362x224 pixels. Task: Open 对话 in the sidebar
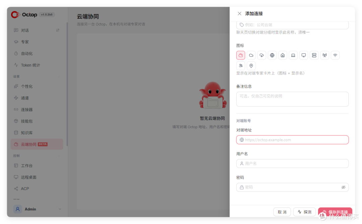[37, 30]
